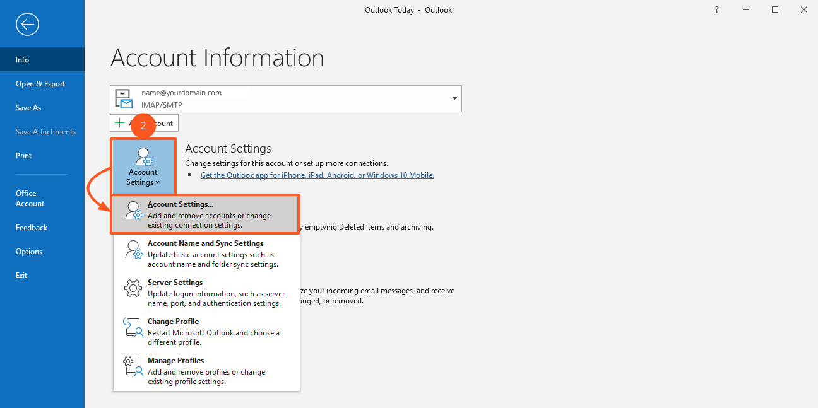Click the Account Settings person-gear icon button
818x408 pixels.
pos(143,166)
